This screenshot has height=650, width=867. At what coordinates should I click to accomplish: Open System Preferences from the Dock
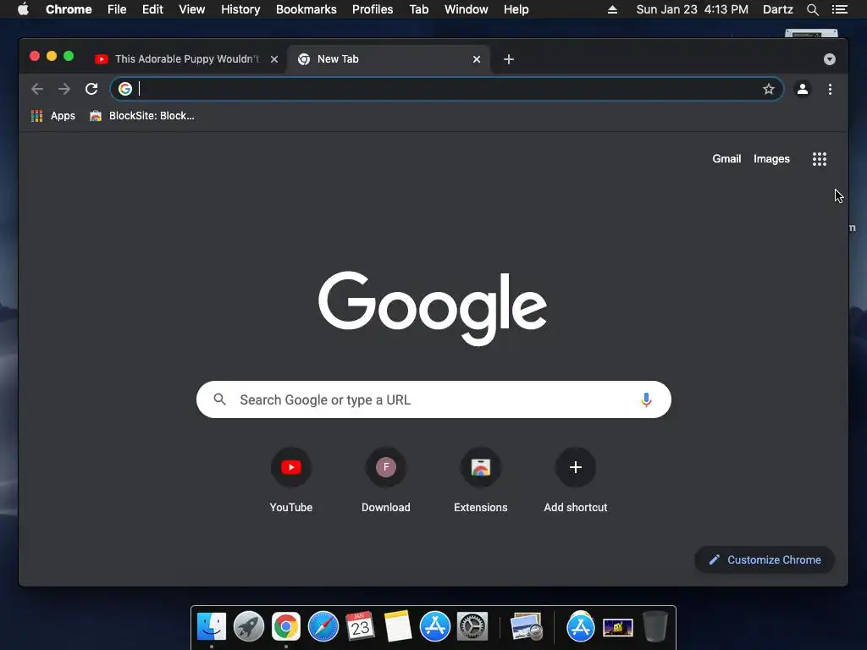(x=472, y=627)
